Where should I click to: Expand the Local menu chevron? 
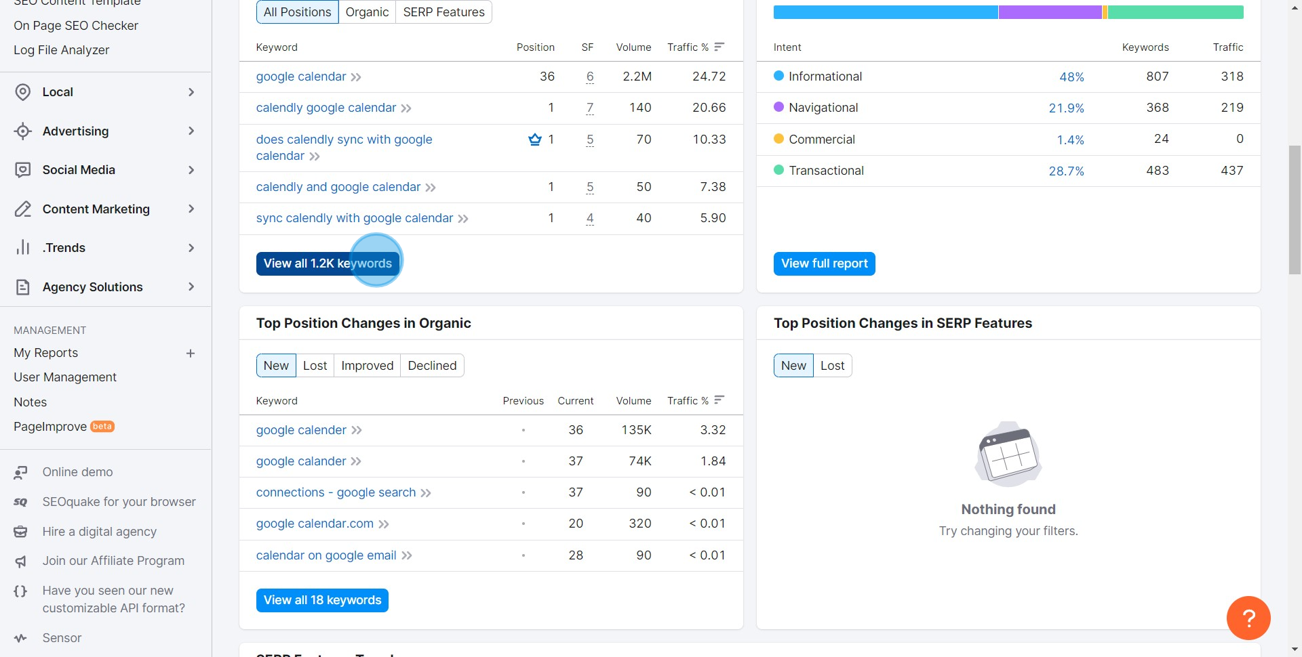coord(191,92)
